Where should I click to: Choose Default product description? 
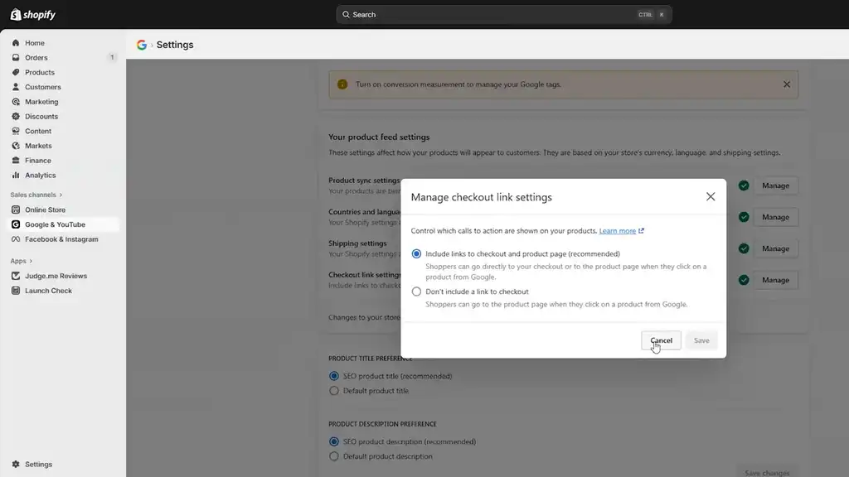[x=333, y=456]
